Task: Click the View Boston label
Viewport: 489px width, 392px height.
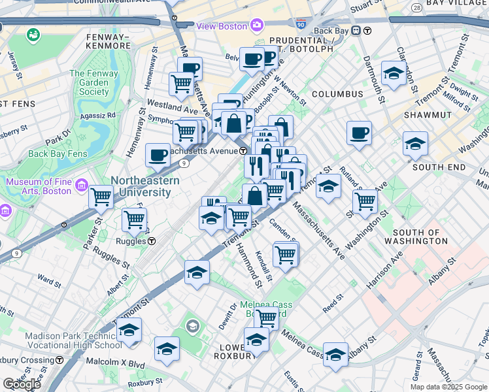Action: click(222, 26)
